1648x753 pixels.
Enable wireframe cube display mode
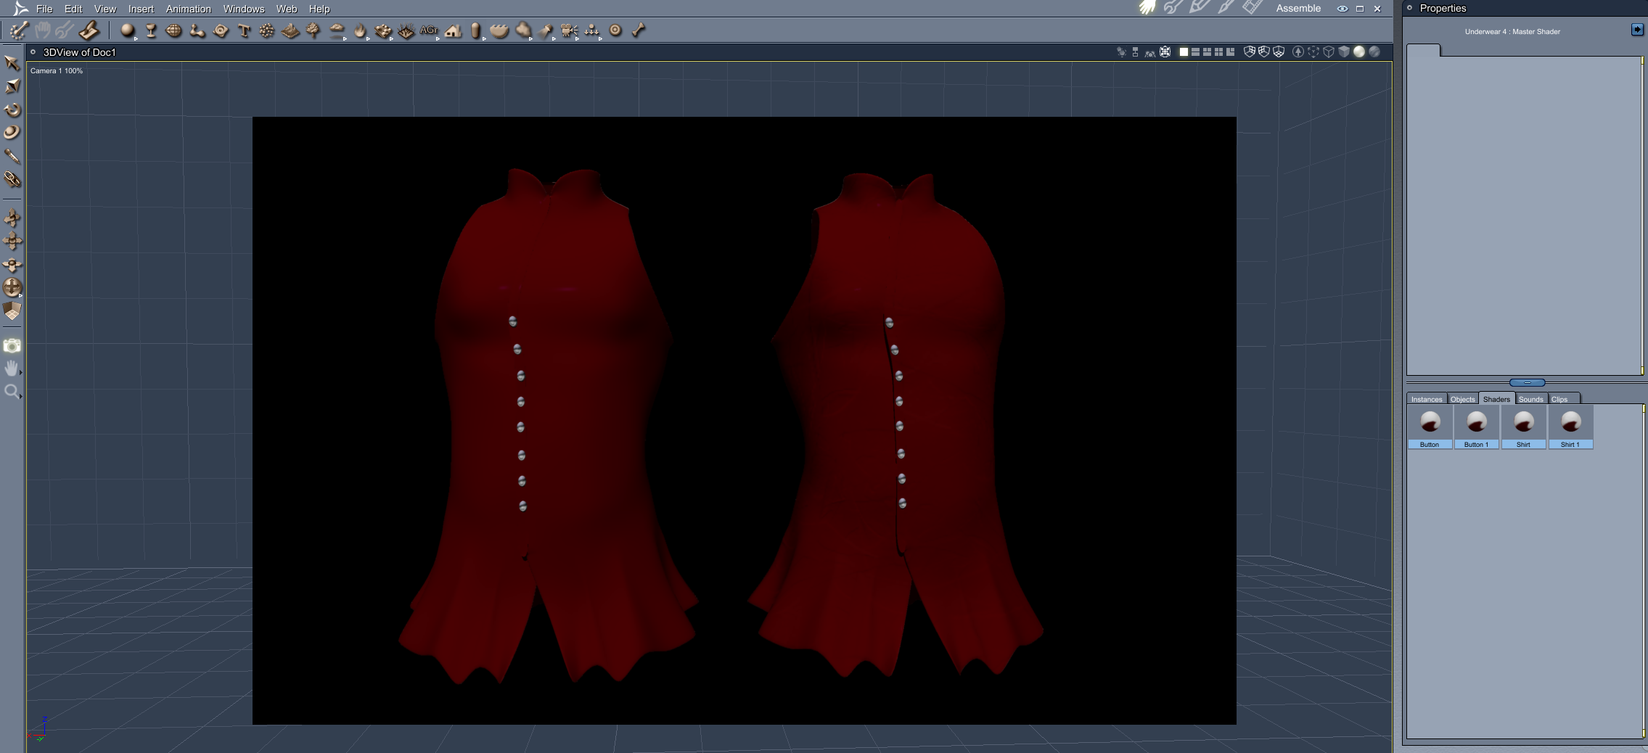point(1329,52)
